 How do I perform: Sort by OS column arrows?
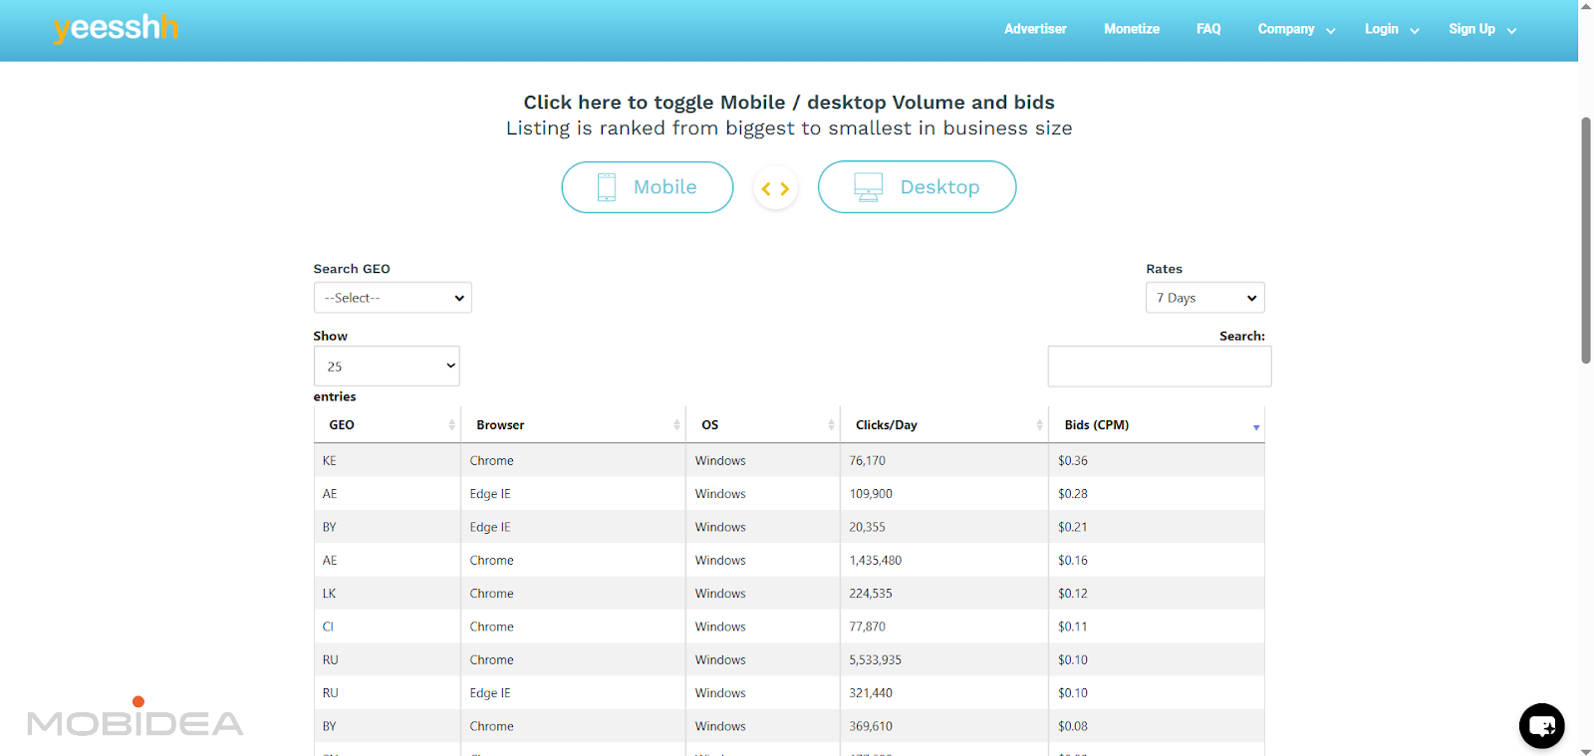click(831, 425)
